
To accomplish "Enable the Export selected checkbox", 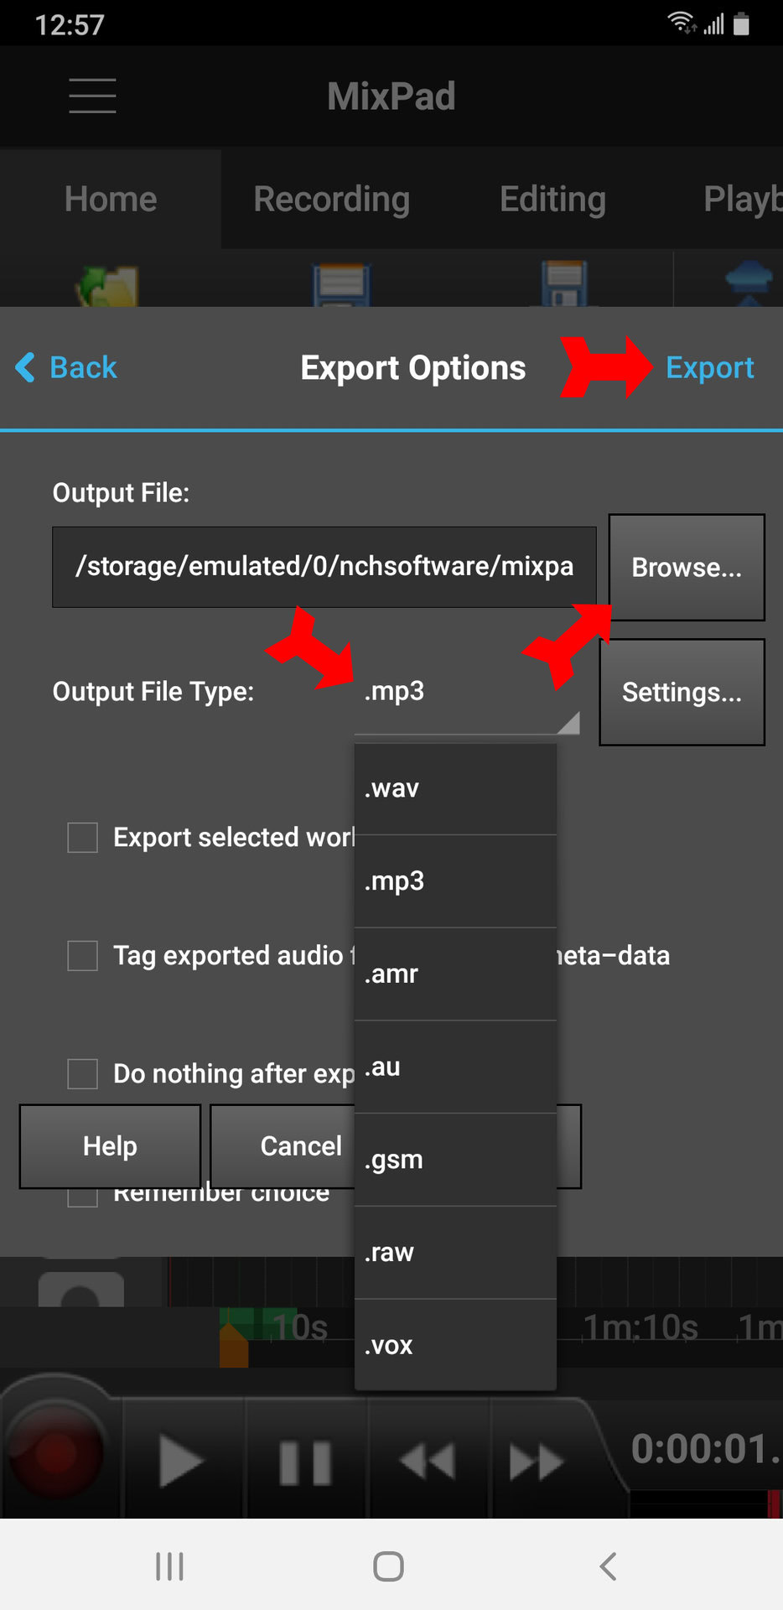I will (82, 837).
